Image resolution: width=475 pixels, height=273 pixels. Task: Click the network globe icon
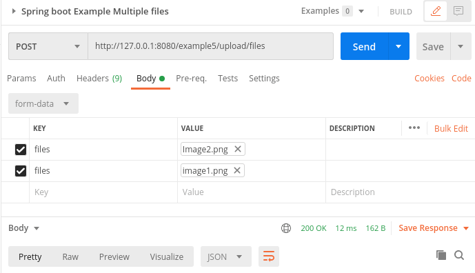[286, 228]
